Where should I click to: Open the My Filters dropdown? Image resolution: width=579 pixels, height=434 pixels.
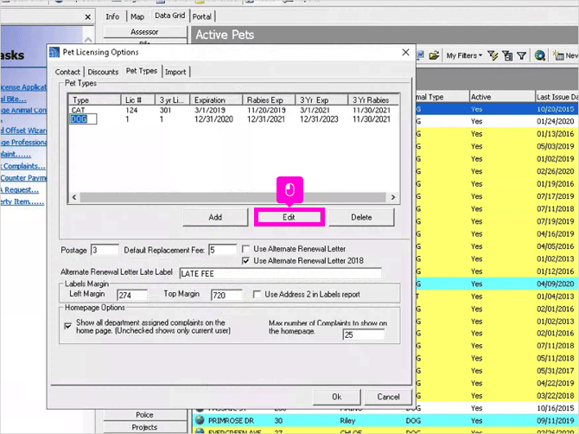pyautogui.click(x=464, y=56)
